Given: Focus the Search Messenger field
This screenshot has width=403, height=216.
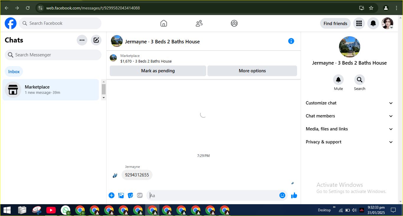Looking at the screenshot, I should 53,55.
